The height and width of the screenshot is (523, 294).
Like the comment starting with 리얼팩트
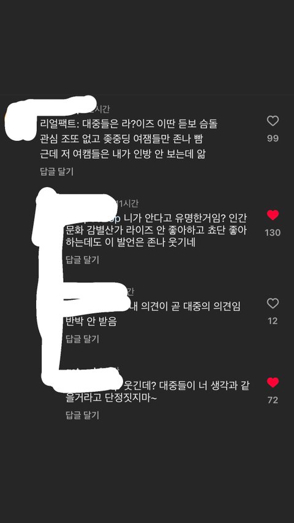click(x=273, y=121)
